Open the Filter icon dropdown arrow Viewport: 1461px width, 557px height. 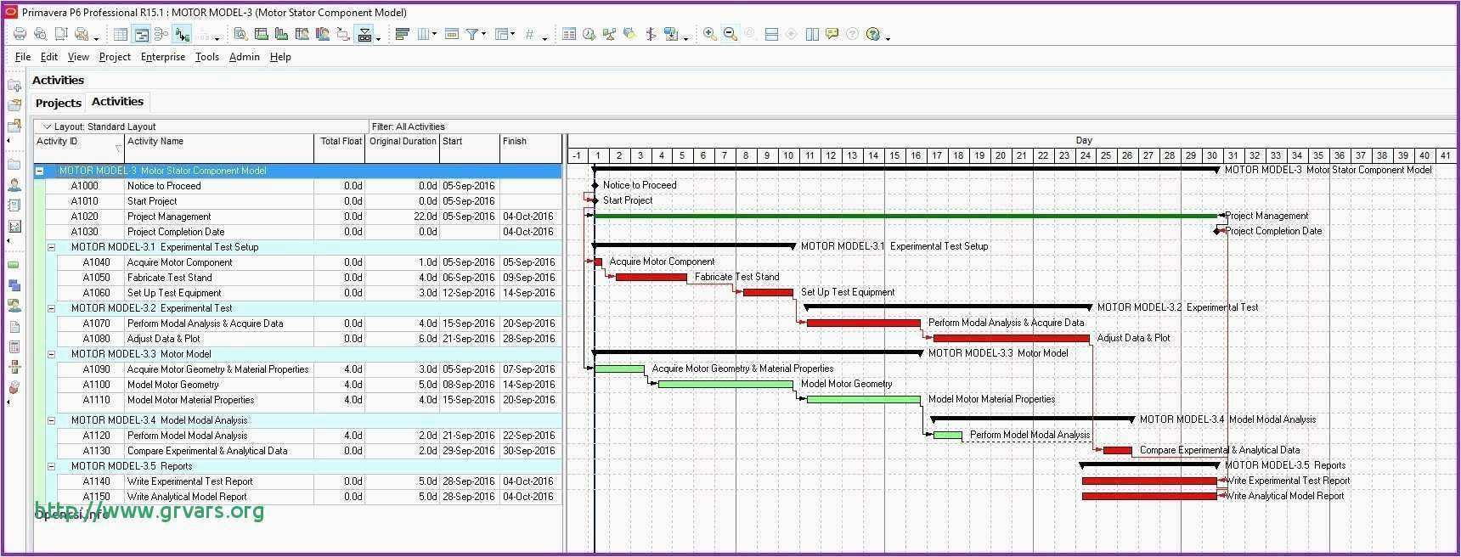coord(484,34)
